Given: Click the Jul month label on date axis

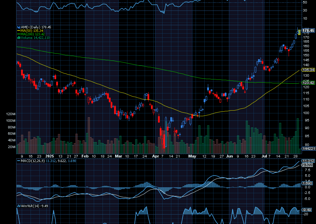Looking at the screenshot, I should [264, 156].
